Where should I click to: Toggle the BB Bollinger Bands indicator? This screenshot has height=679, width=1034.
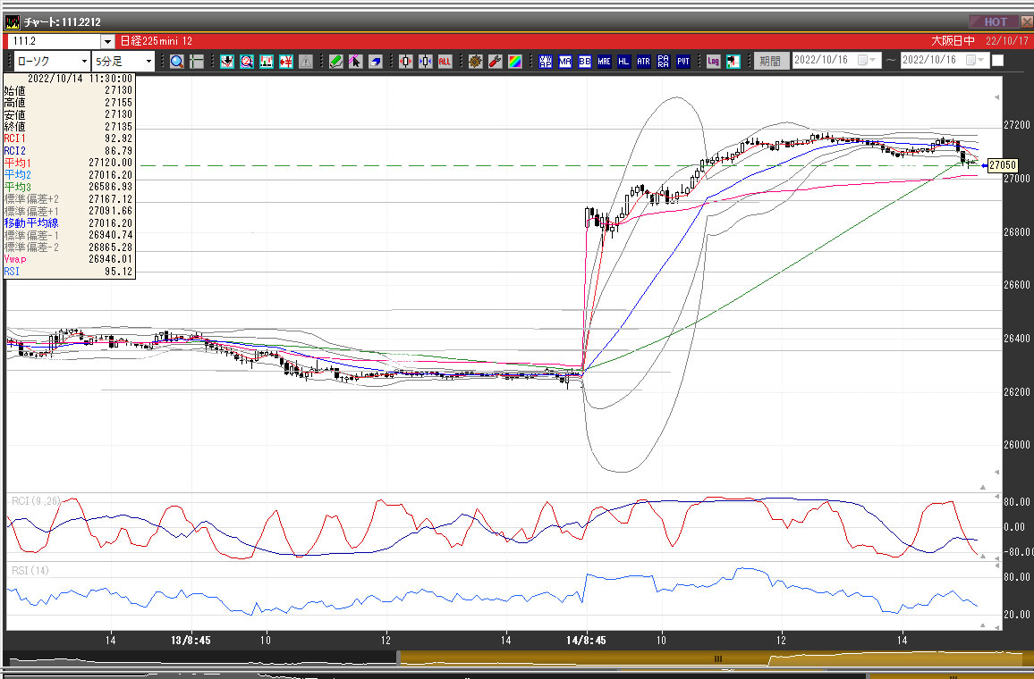[585, 62]
